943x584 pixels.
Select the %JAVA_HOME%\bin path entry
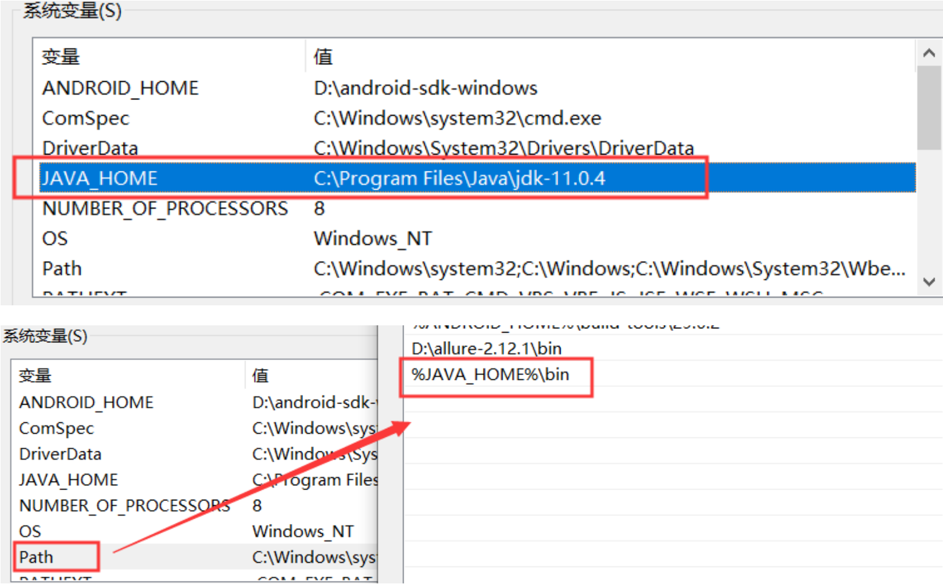tap(490, 374)
